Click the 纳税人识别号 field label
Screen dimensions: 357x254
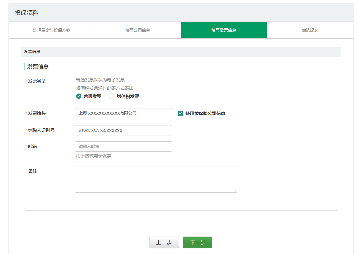click(x=41, y=130)
